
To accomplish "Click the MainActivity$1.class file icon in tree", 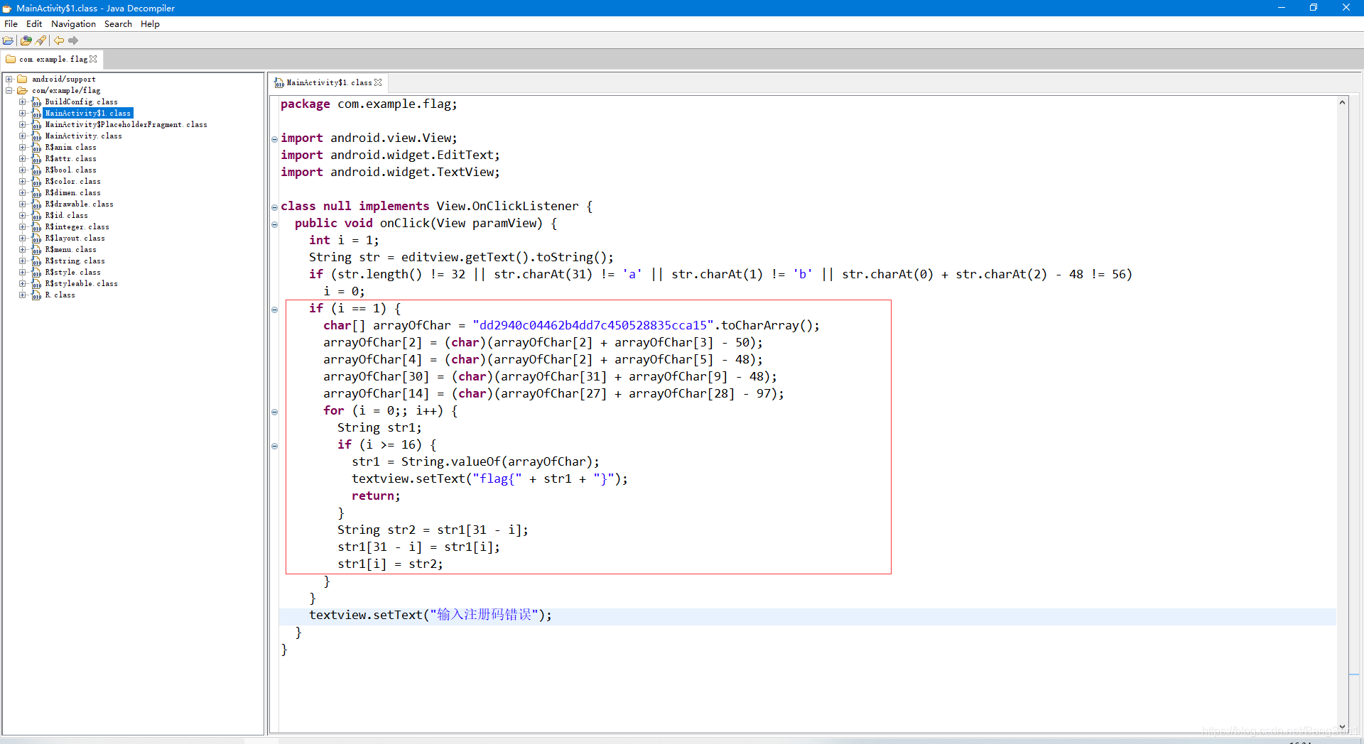I will (36, 113).
